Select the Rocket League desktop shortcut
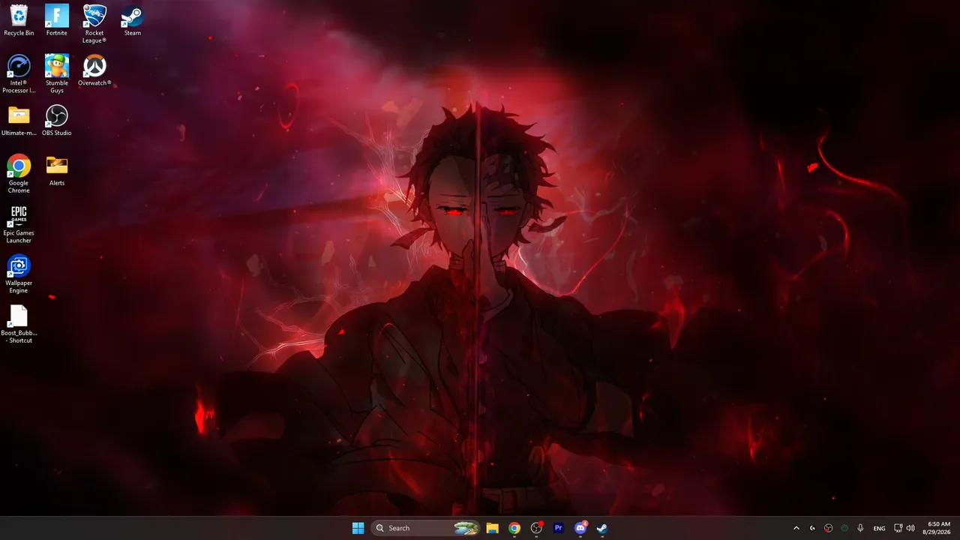 (x=94, y=24)
